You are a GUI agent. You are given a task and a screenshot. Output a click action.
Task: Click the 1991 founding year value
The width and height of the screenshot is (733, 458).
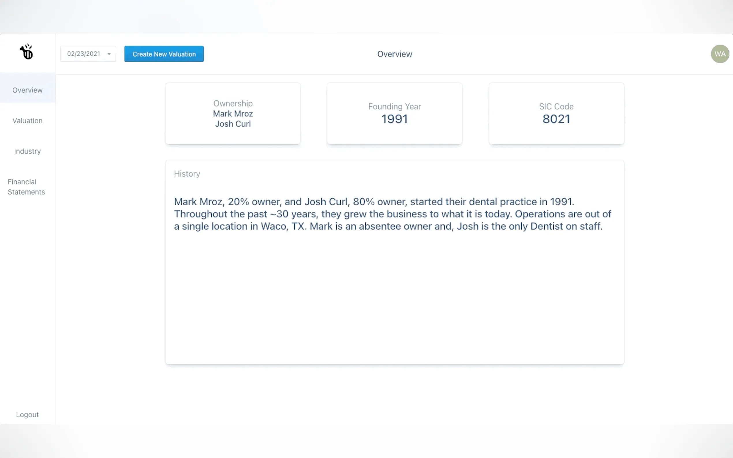click(x=394, y=119)
